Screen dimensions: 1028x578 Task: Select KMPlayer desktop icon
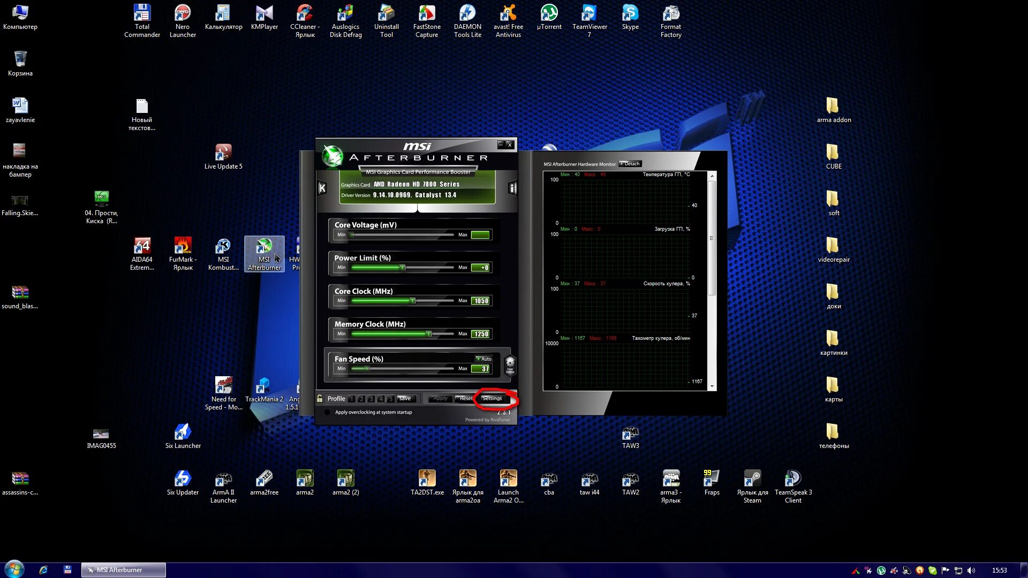264,18
